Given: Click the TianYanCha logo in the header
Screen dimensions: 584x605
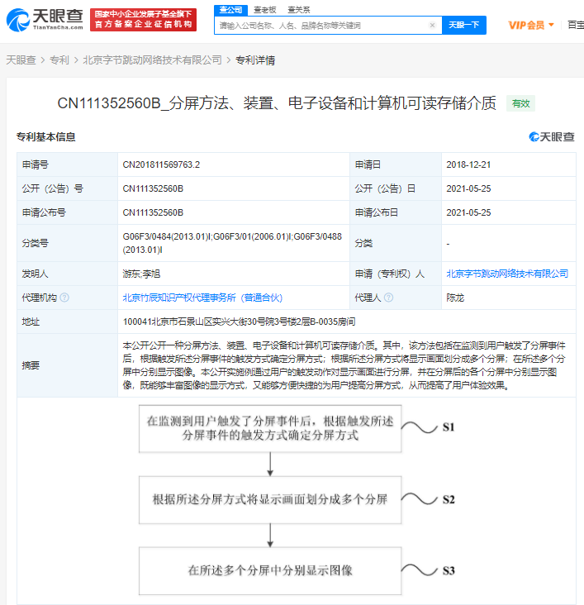Looking at the screenshot, I should click(43, 20).
